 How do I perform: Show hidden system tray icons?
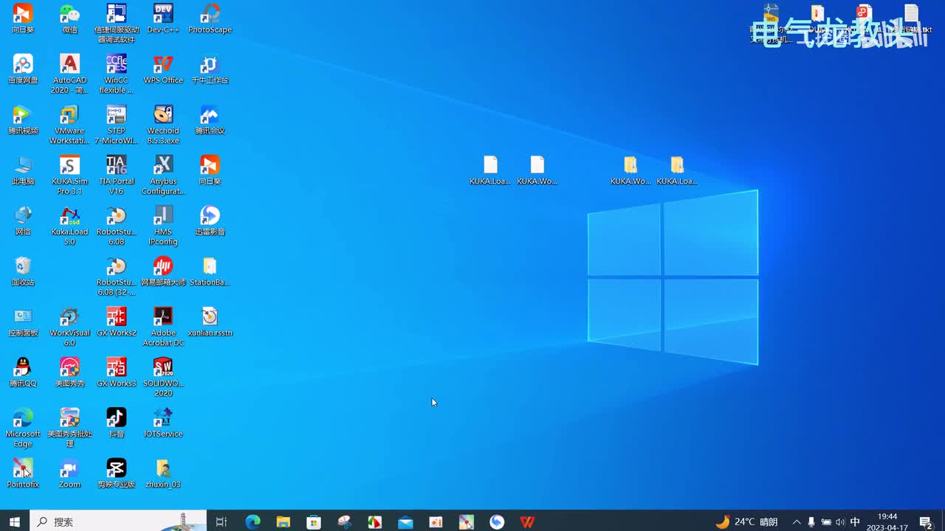797,521
